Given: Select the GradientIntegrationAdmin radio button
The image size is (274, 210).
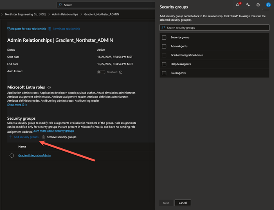Looking at the screenshot, I should pos(11,156).
